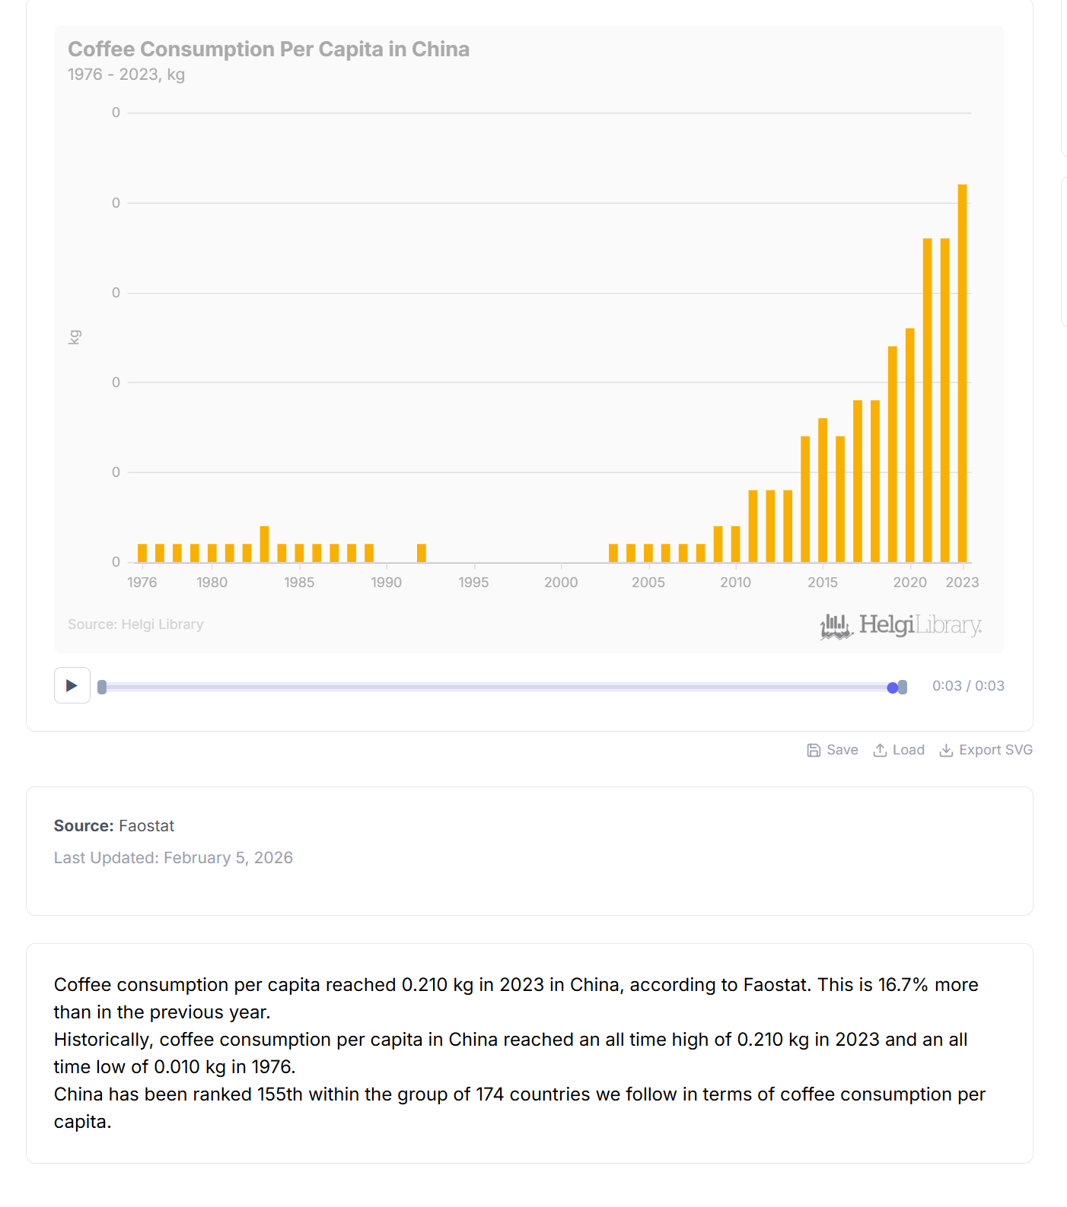Click the Load upload arrow icon
The image size is (1067, 1207).
(880, 751)
